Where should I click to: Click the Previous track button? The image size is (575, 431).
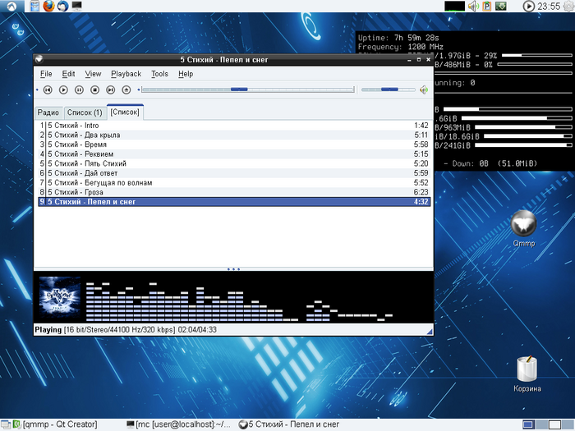click(x=48, y=89)
